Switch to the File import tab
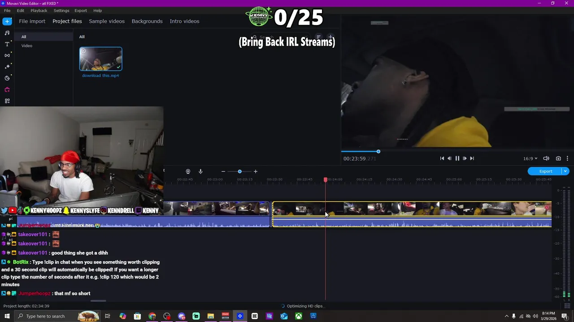Image resolution: width=574 pixels, height=322 pixels. [x=32, y=21]
